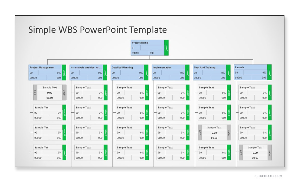
Task: Select last 'Sample Text' box under Is- analysis column
Action: click(91, 152)
